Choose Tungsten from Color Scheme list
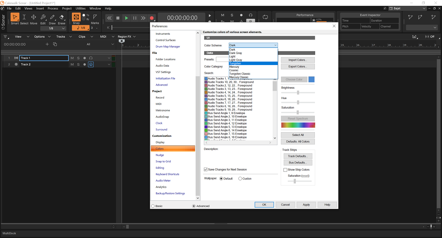The image size is (442, 238). tap(235, 63)
